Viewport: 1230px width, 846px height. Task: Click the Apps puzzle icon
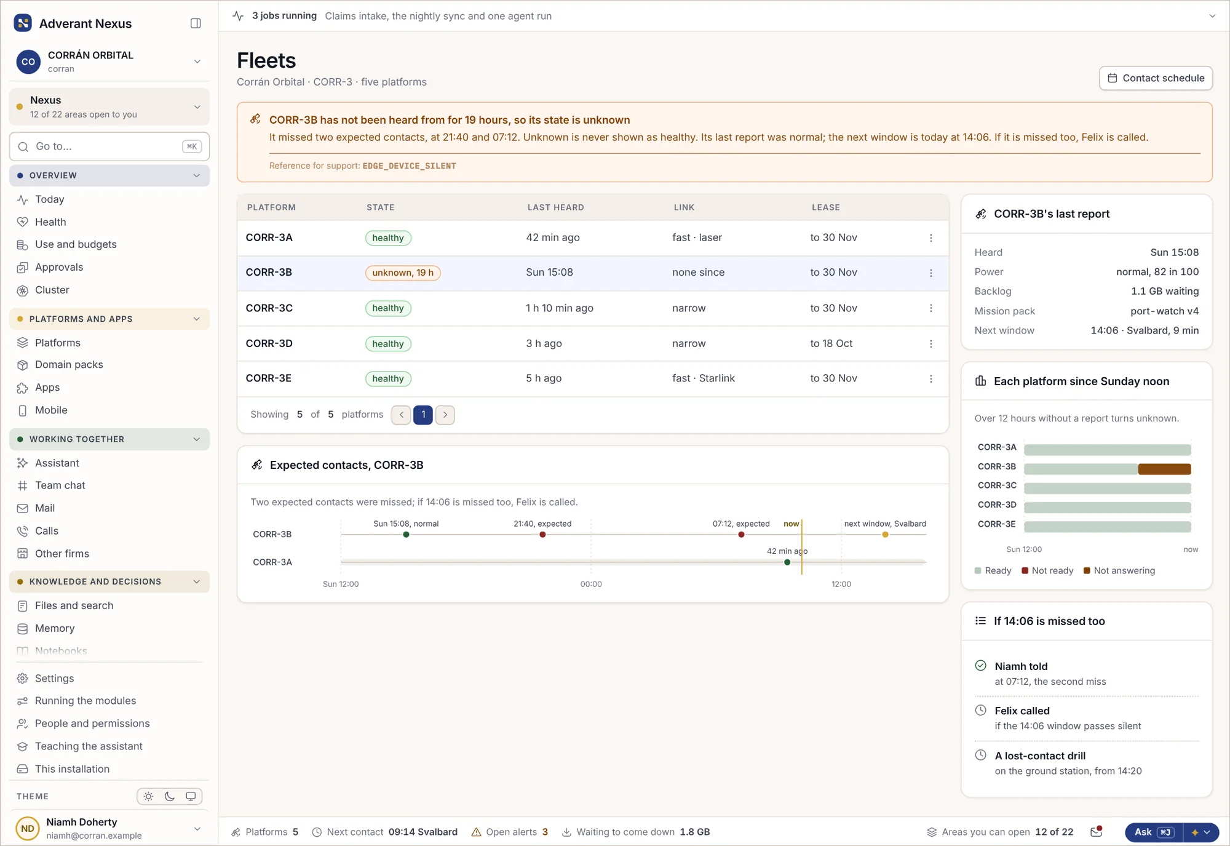(23, 388)
